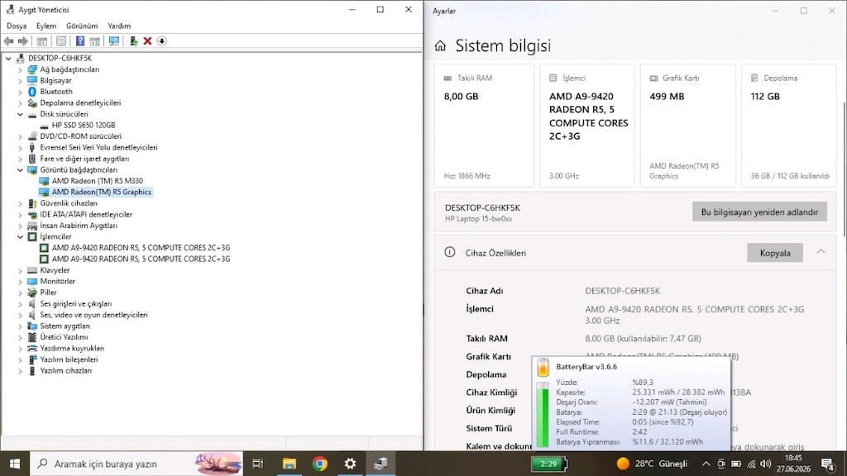Expand the Klavyeler node

20,270
